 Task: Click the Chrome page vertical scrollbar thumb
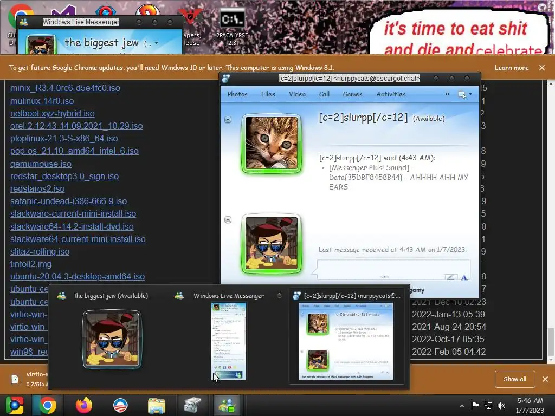point(550,342)
